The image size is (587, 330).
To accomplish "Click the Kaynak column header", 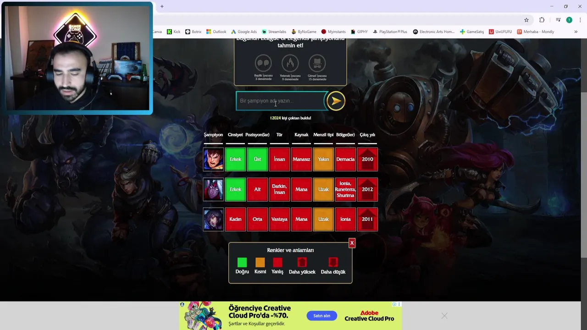I will [x=301, y=135].
